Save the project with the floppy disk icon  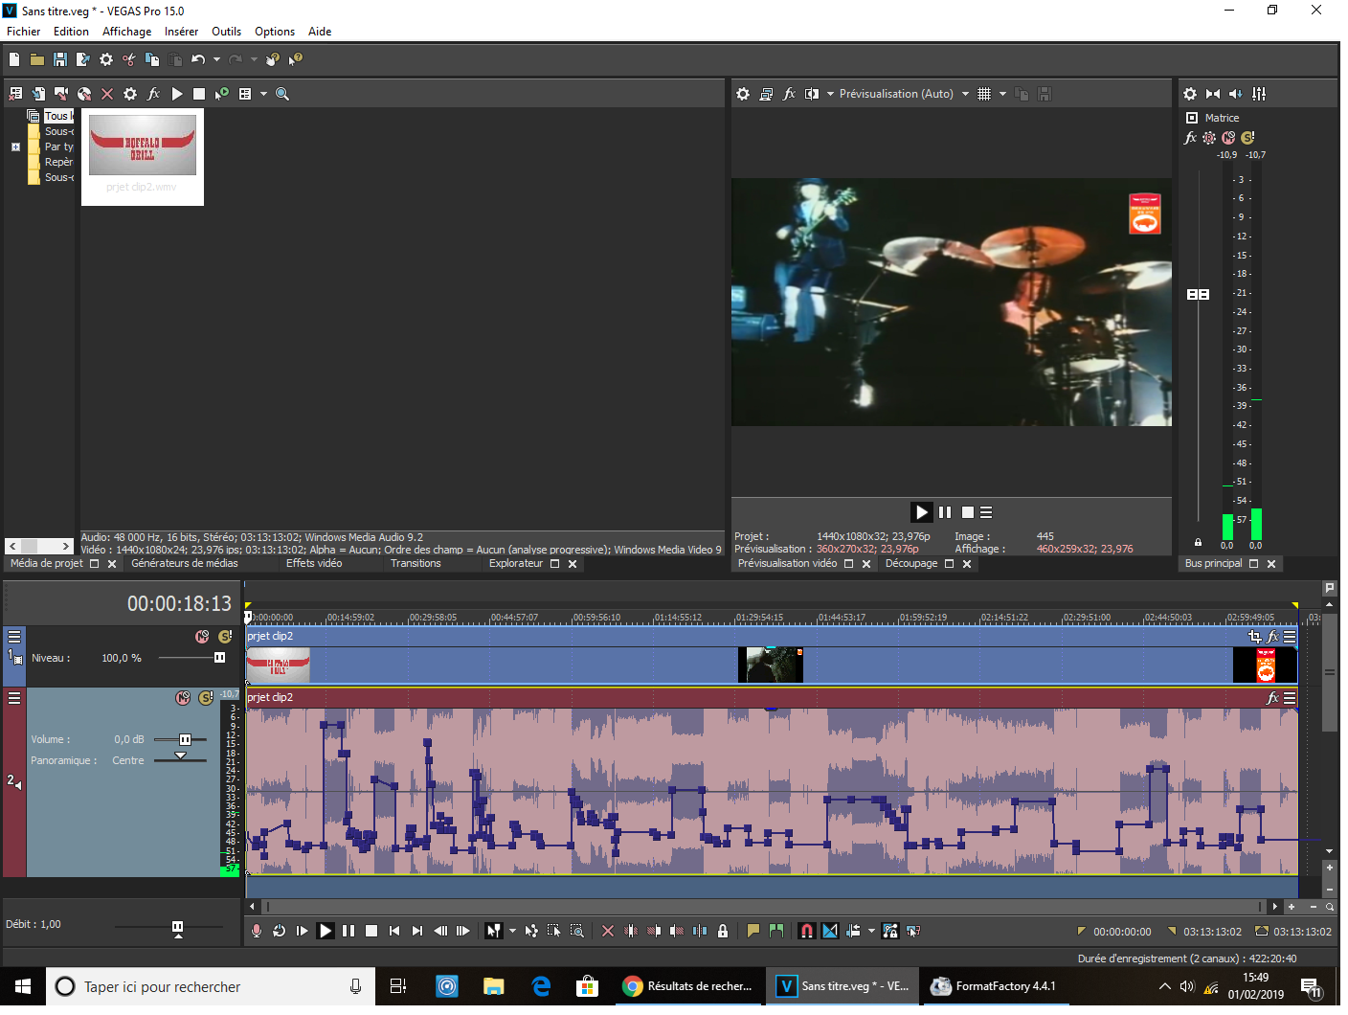click(60, 59)
